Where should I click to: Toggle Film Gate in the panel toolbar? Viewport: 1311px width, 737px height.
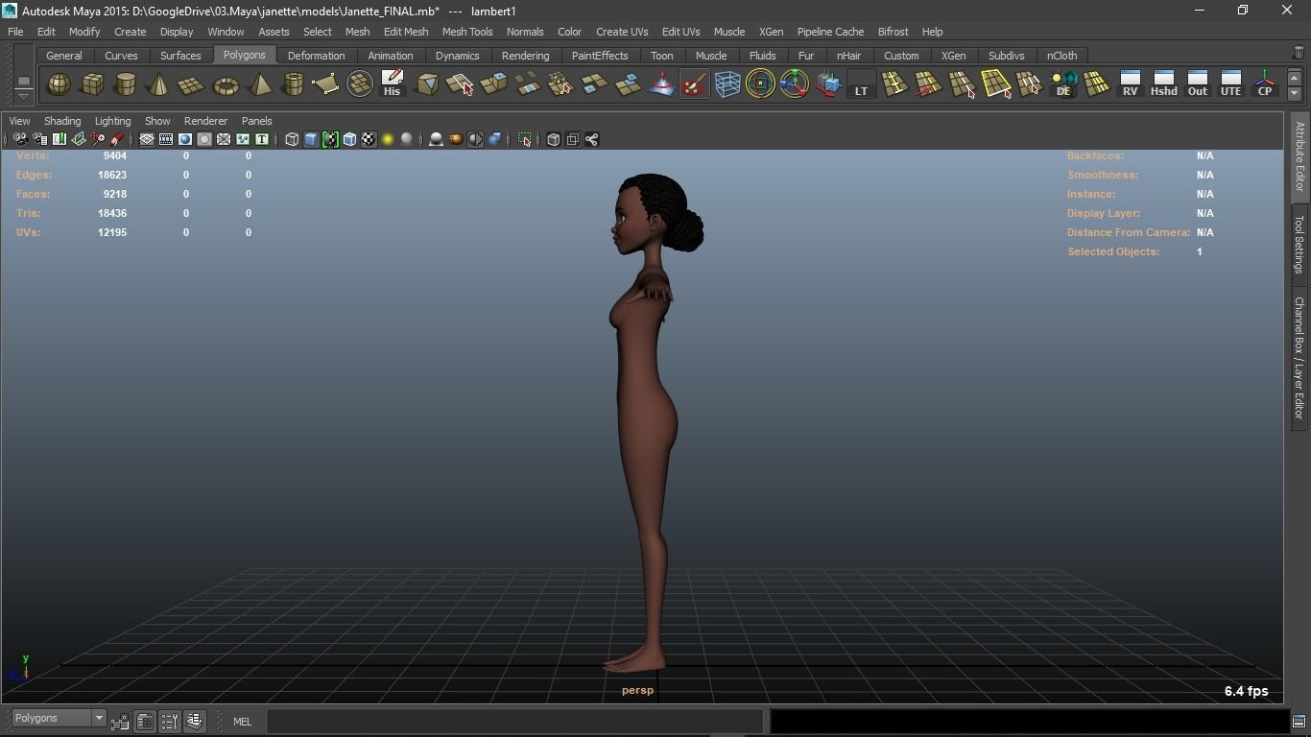click(166, 140)
